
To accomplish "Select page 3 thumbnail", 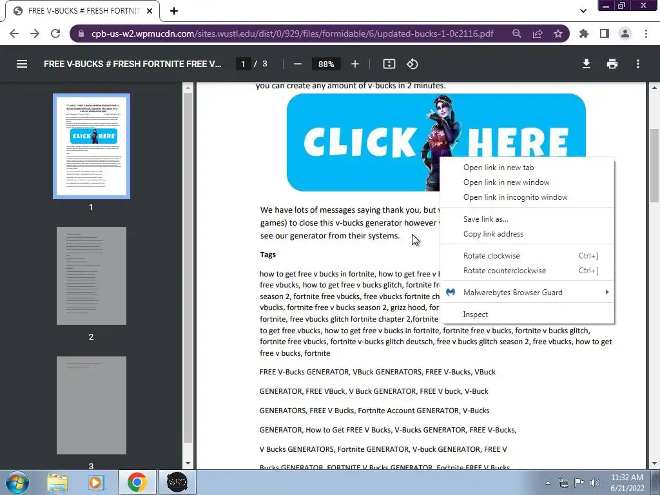I will [x=92, y=405].
